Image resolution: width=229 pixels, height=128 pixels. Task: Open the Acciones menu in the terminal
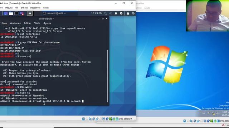coord(15,23)
